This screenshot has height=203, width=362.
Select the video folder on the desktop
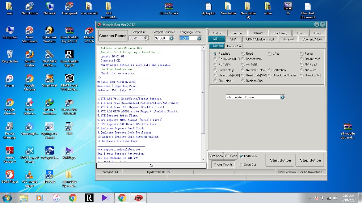click(x=268, y=8)
